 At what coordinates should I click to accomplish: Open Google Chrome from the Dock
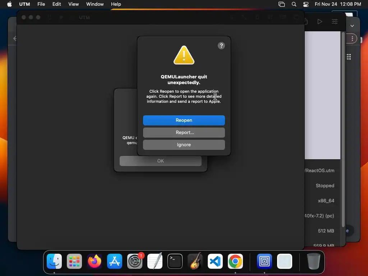click(x=235, y=261)
